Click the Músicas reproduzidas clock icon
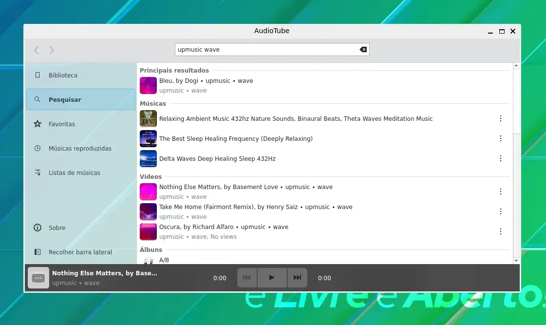 (x=38, y=148)
